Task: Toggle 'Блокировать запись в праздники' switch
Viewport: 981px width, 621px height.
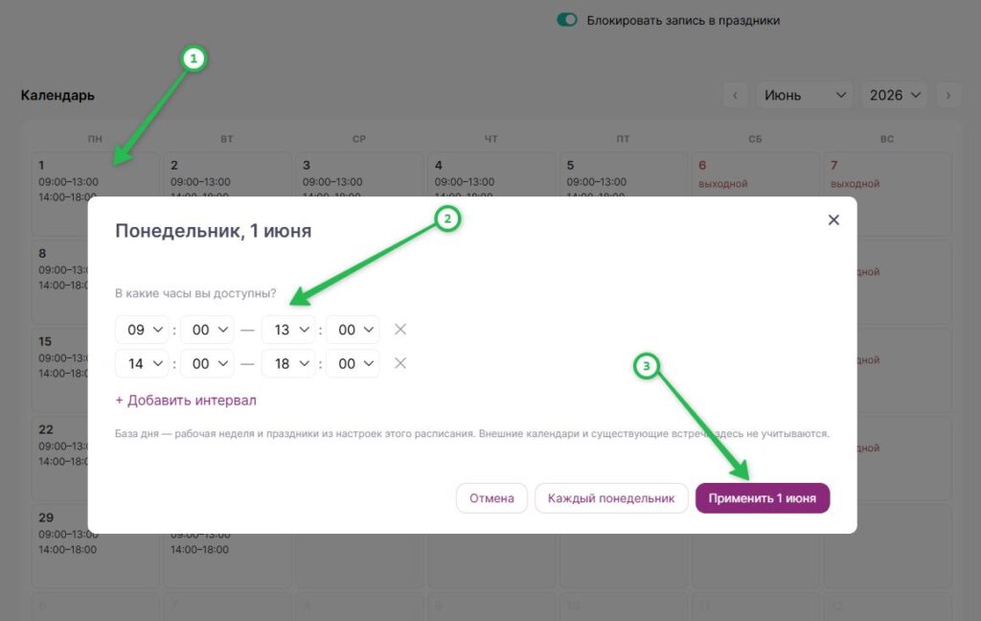Action: tap(567, 20)
